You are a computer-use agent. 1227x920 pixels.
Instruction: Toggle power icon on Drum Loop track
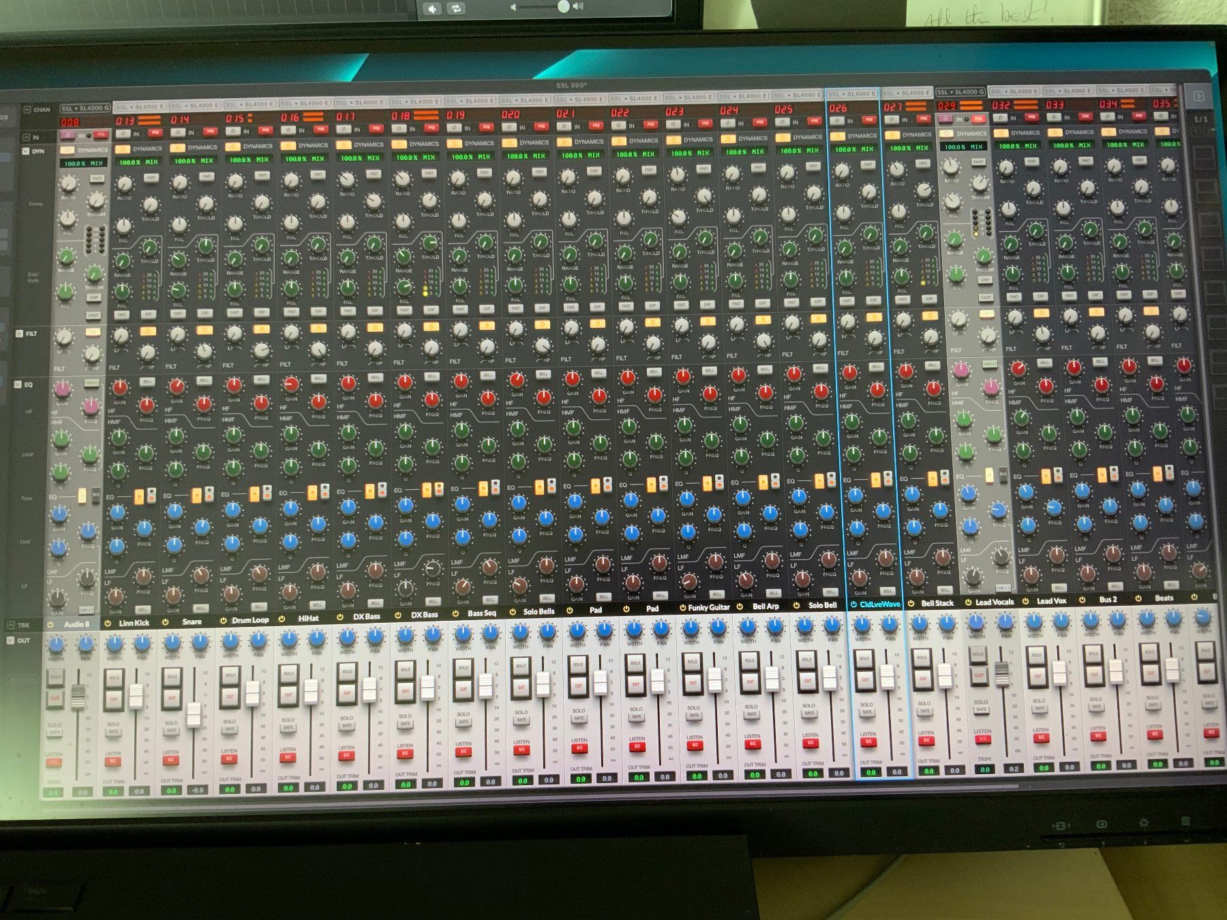pos(223,620)
